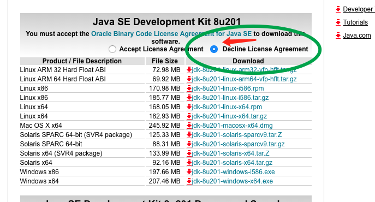Screen dimensions: 375x202
Task: Download jdk-8u201-linux-x64.tar.gz file
Action: [x=229, y=116]
